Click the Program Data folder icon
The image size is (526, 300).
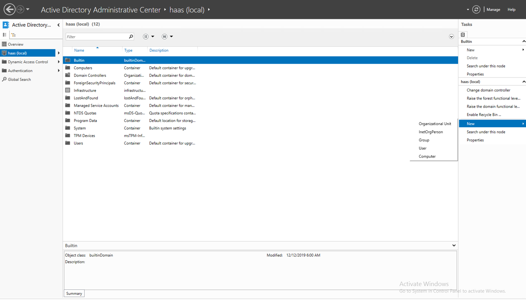click(x=68, y=120)
